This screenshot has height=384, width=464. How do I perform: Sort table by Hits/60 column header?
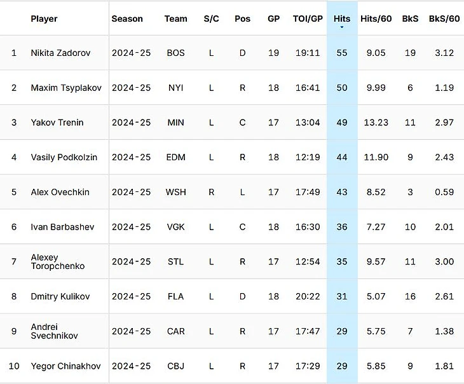point(376,18)
